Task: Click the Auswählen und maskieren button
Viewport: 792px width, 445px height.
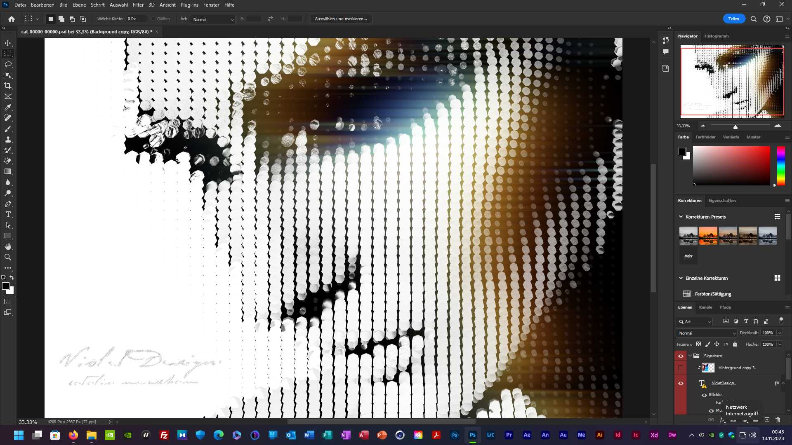Action: (341, 19)
